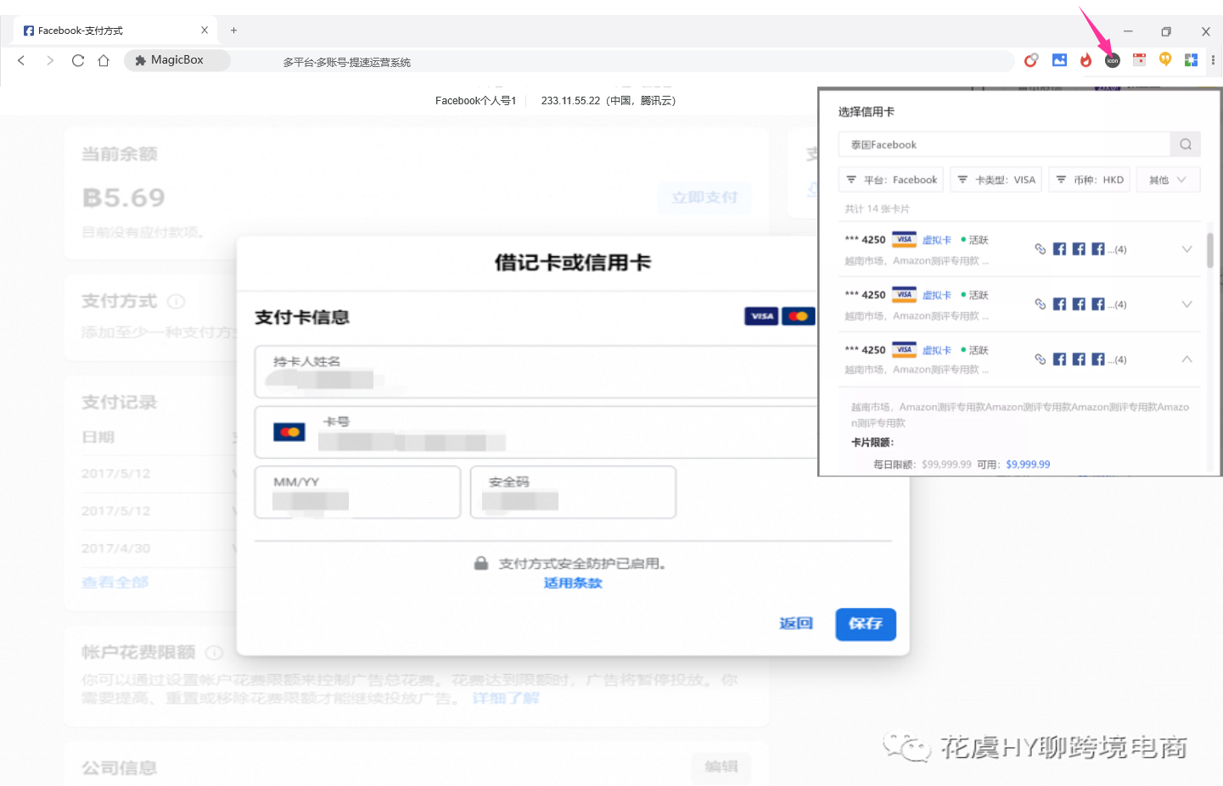
Task: Open the red circle extension icon
Action: [x=1031, y=60]
